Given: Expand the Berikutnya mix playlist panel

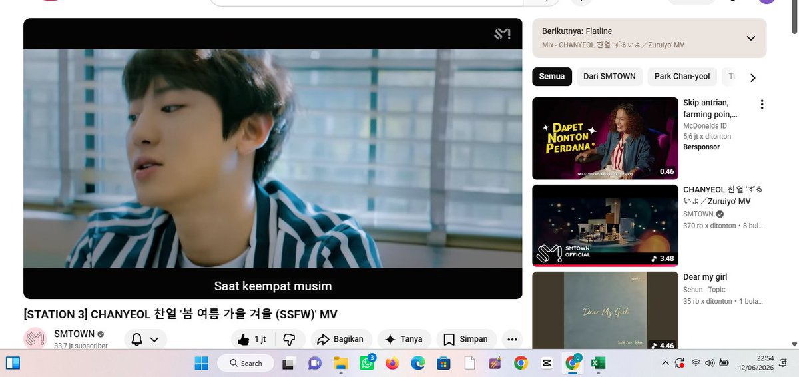Looking at the screenshot, I should click(751, 38).
